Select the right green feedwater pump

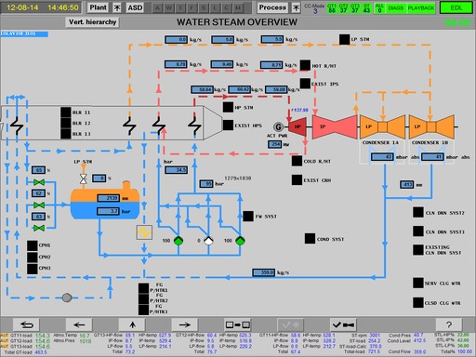tap(240, 241)
